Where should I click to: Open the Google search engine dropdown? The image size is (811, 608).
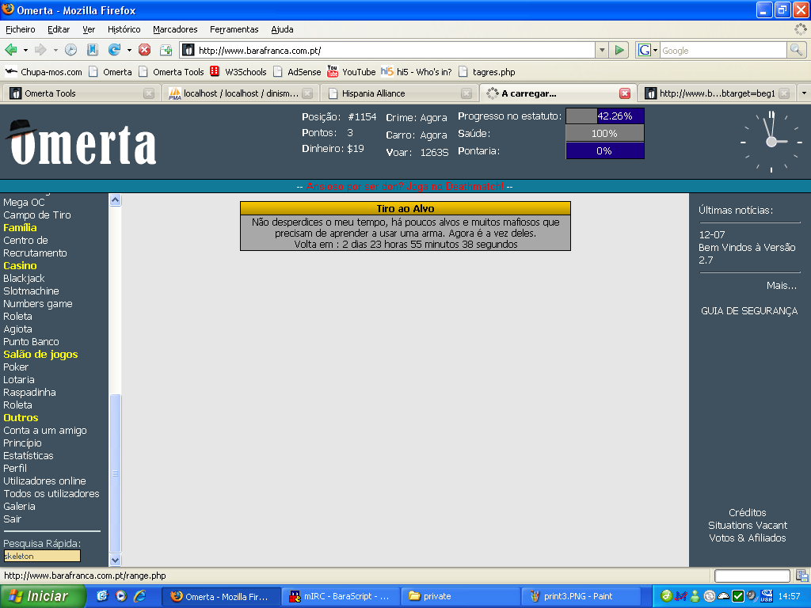coord(648,50)
